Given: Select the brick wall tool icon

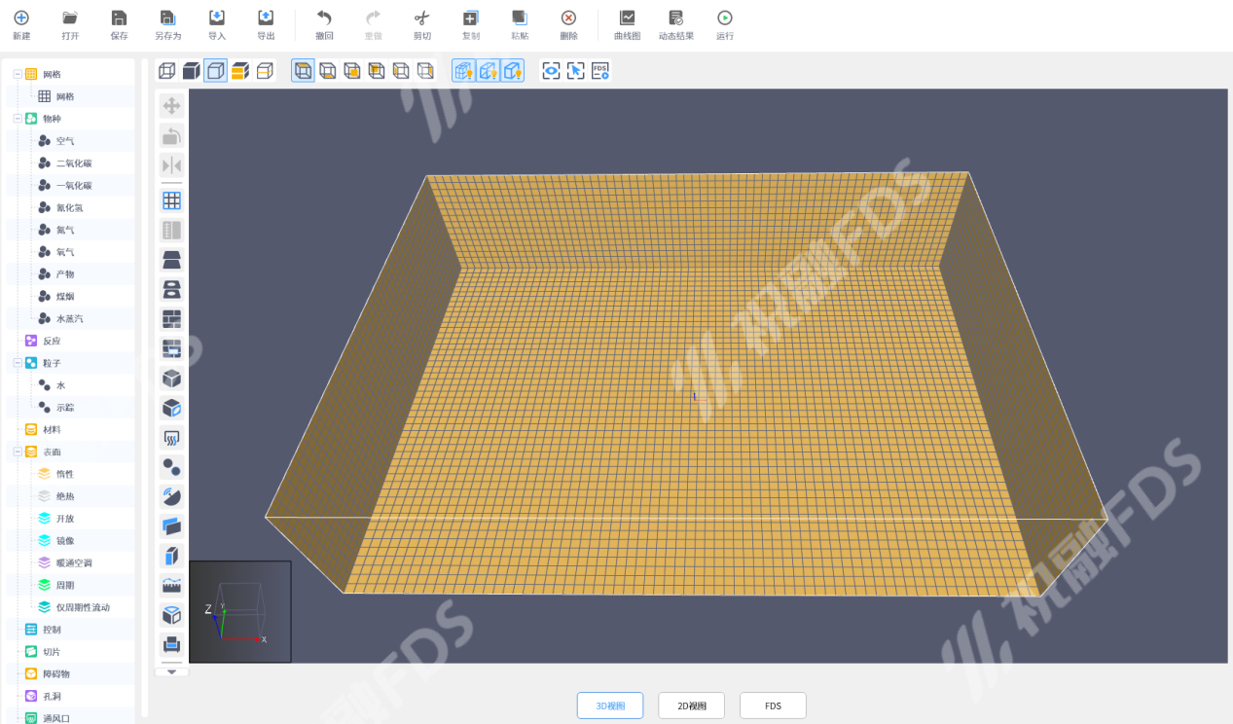Looking at the screenshot, I should [x=171, y=319].
